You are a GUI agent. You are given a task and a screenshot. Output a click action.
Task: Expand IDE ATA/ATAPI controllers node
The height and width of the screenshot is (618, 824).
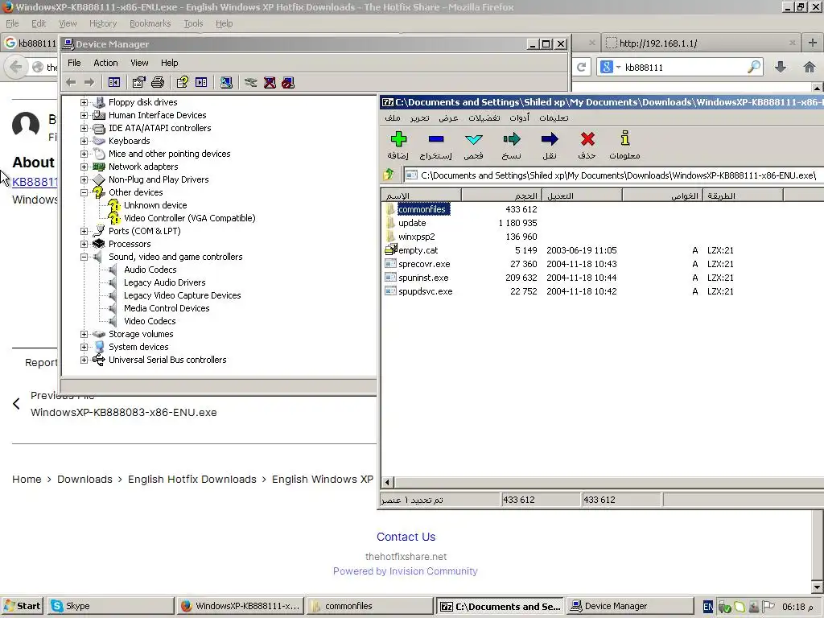pyautogui.click(x=84, y=128)
